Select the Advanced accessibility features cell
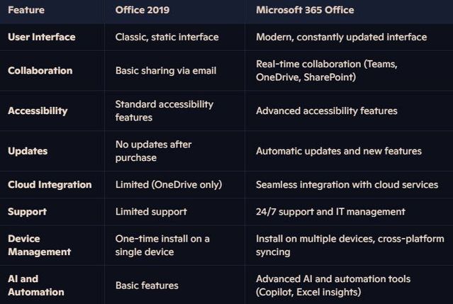This screenshot has height=304, width=453. coord(327,111)
